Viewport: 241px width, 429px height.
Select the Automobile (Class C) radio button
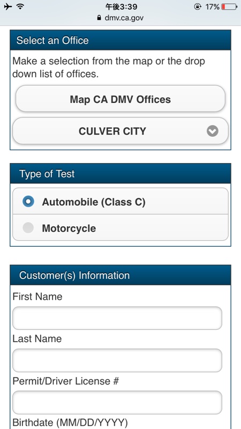coord(28,202)
